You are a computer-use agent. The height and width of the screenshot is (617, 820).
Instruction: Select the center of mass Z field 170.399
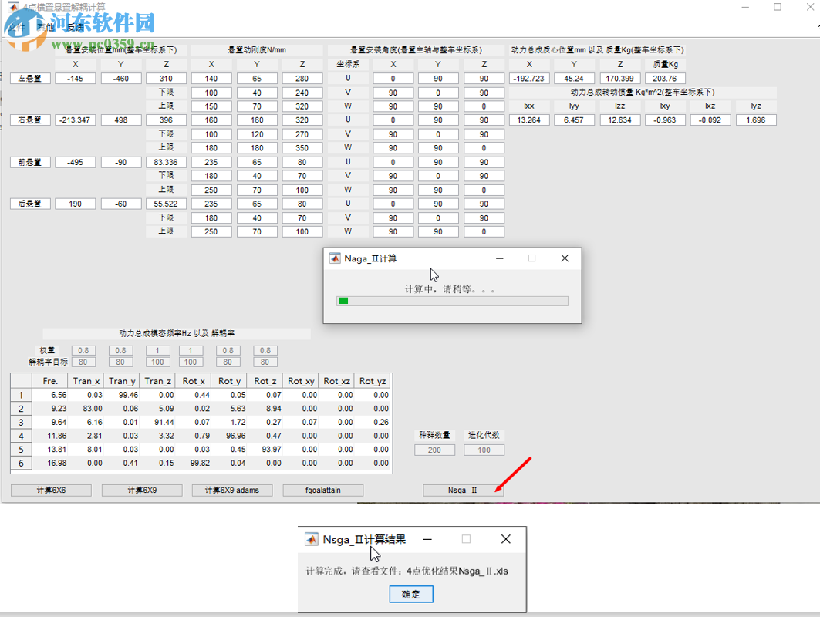click(x=619, y=79)
